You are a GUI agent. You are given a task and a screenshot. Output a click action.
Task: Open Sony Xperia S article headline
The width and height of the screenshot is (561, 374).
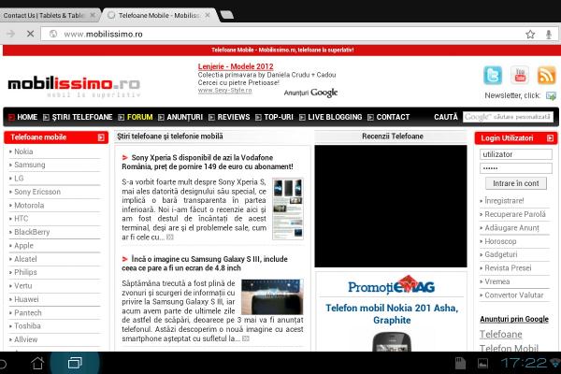coord(208,162)
